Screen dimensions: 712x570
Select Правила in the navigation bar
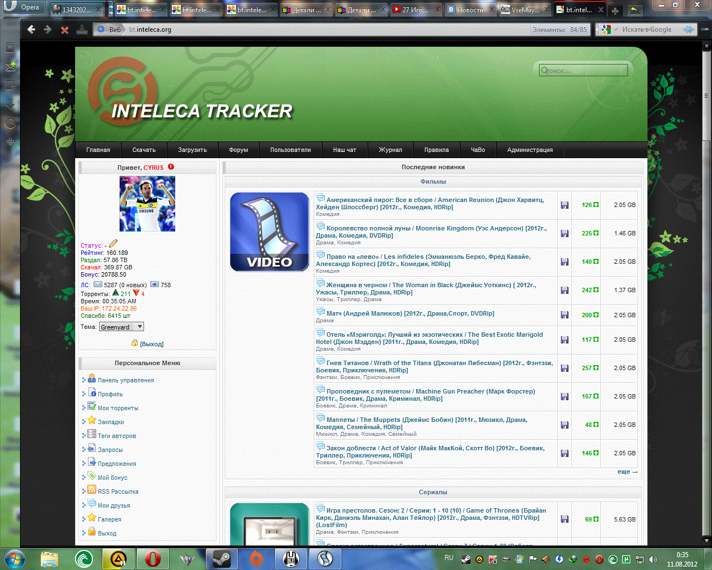coord(437,150)
